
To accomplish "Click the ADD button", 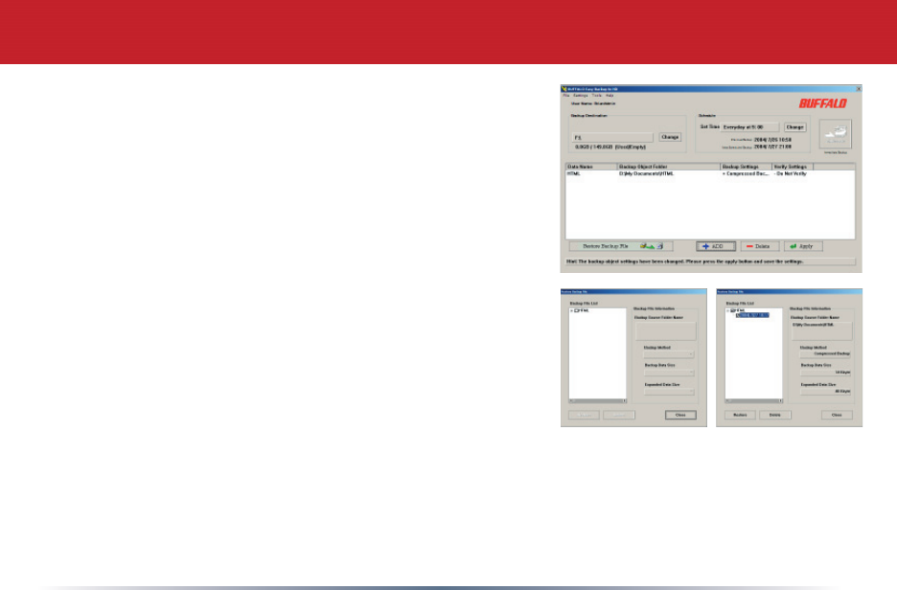I will point(716,246).
